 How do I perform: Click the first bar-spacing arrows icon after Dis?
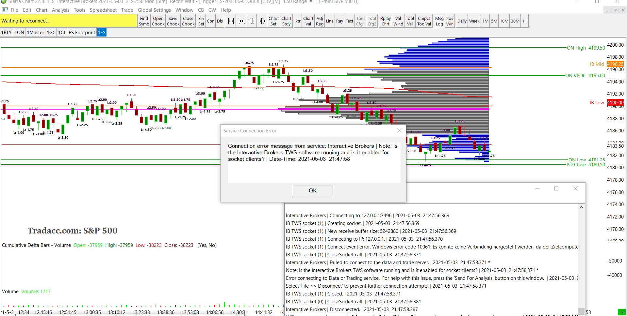pyautogui.click(x=231, y=21)
